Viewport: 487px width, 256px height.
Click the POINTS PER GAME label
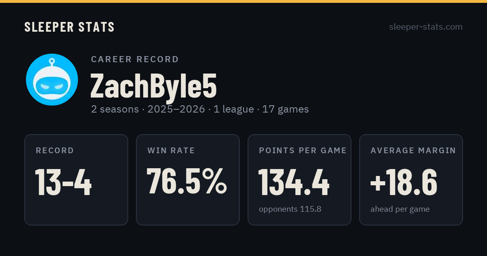(x=303, y=151)
